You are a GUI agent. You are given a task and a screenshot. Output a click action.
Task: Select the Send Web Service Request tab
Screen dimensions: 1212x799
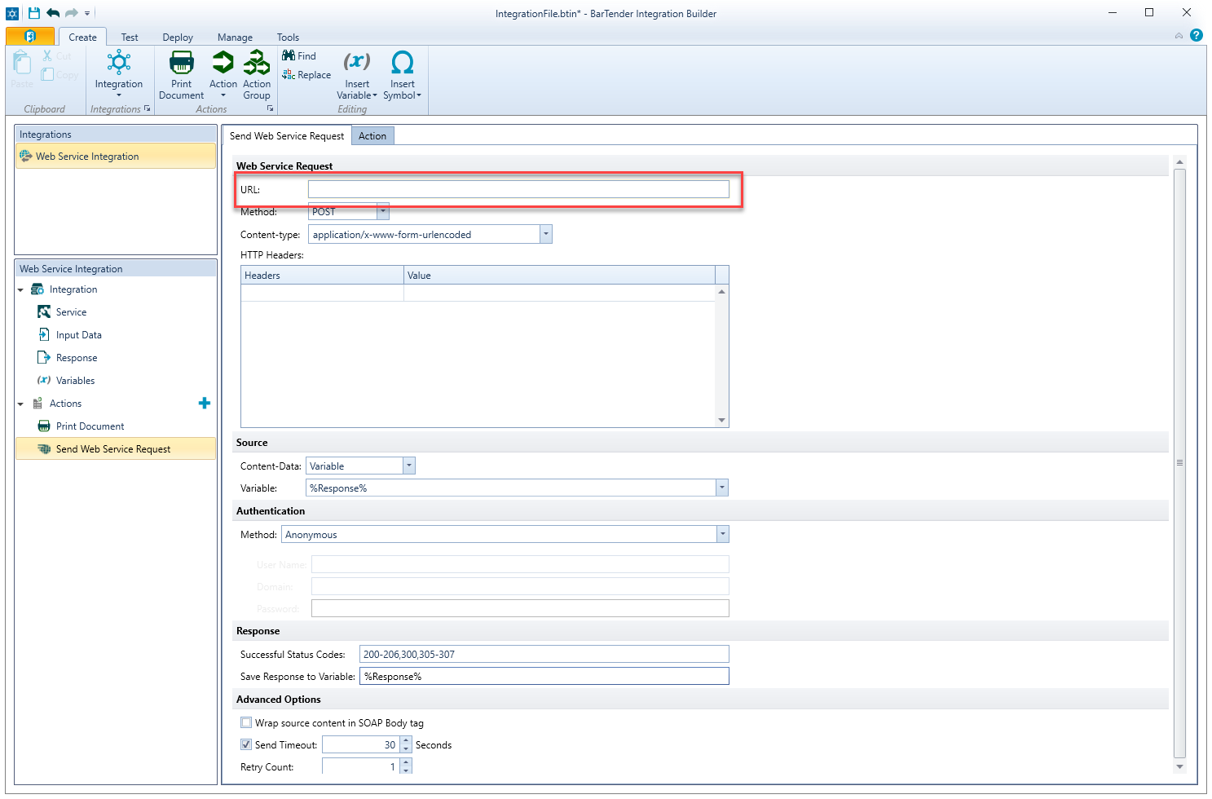[x=287, y=136]
